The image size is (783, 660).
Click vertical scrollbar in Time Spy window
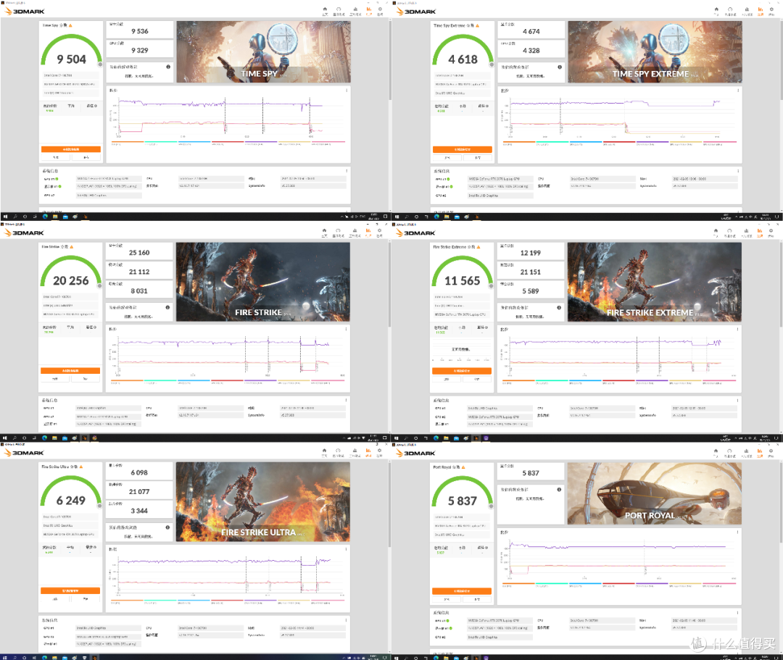[389, 60]
